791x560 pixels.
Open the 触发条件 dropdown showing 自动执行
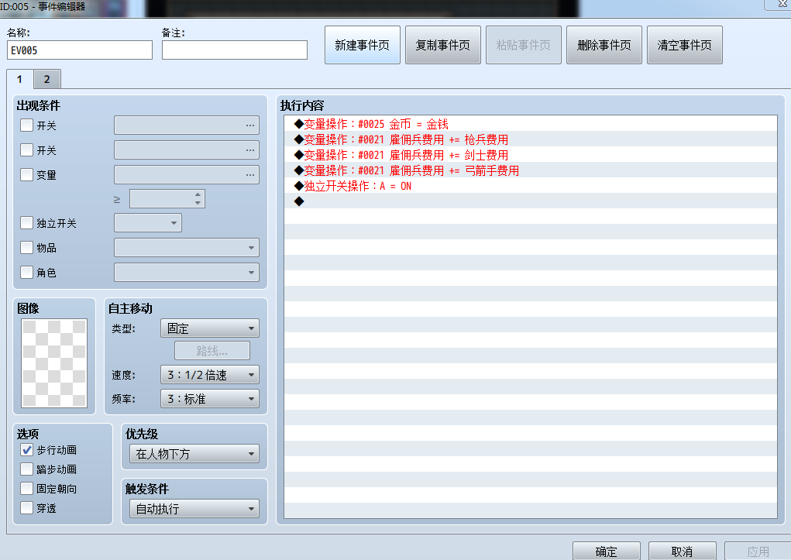coord(194,509)
